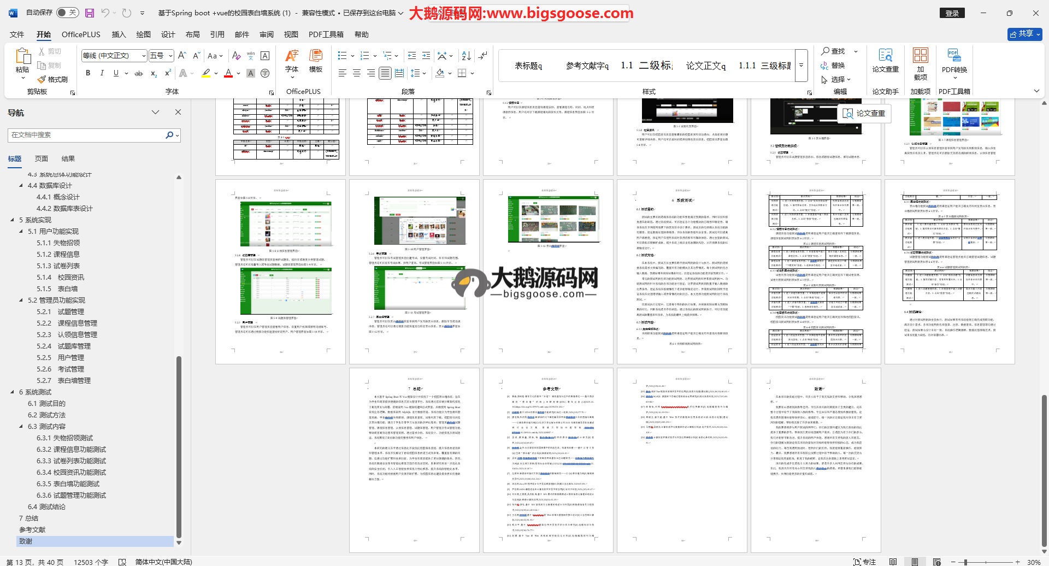Click the save icon in title bar
Screen dimensions: 1049x566
click(x=90, y=13)
